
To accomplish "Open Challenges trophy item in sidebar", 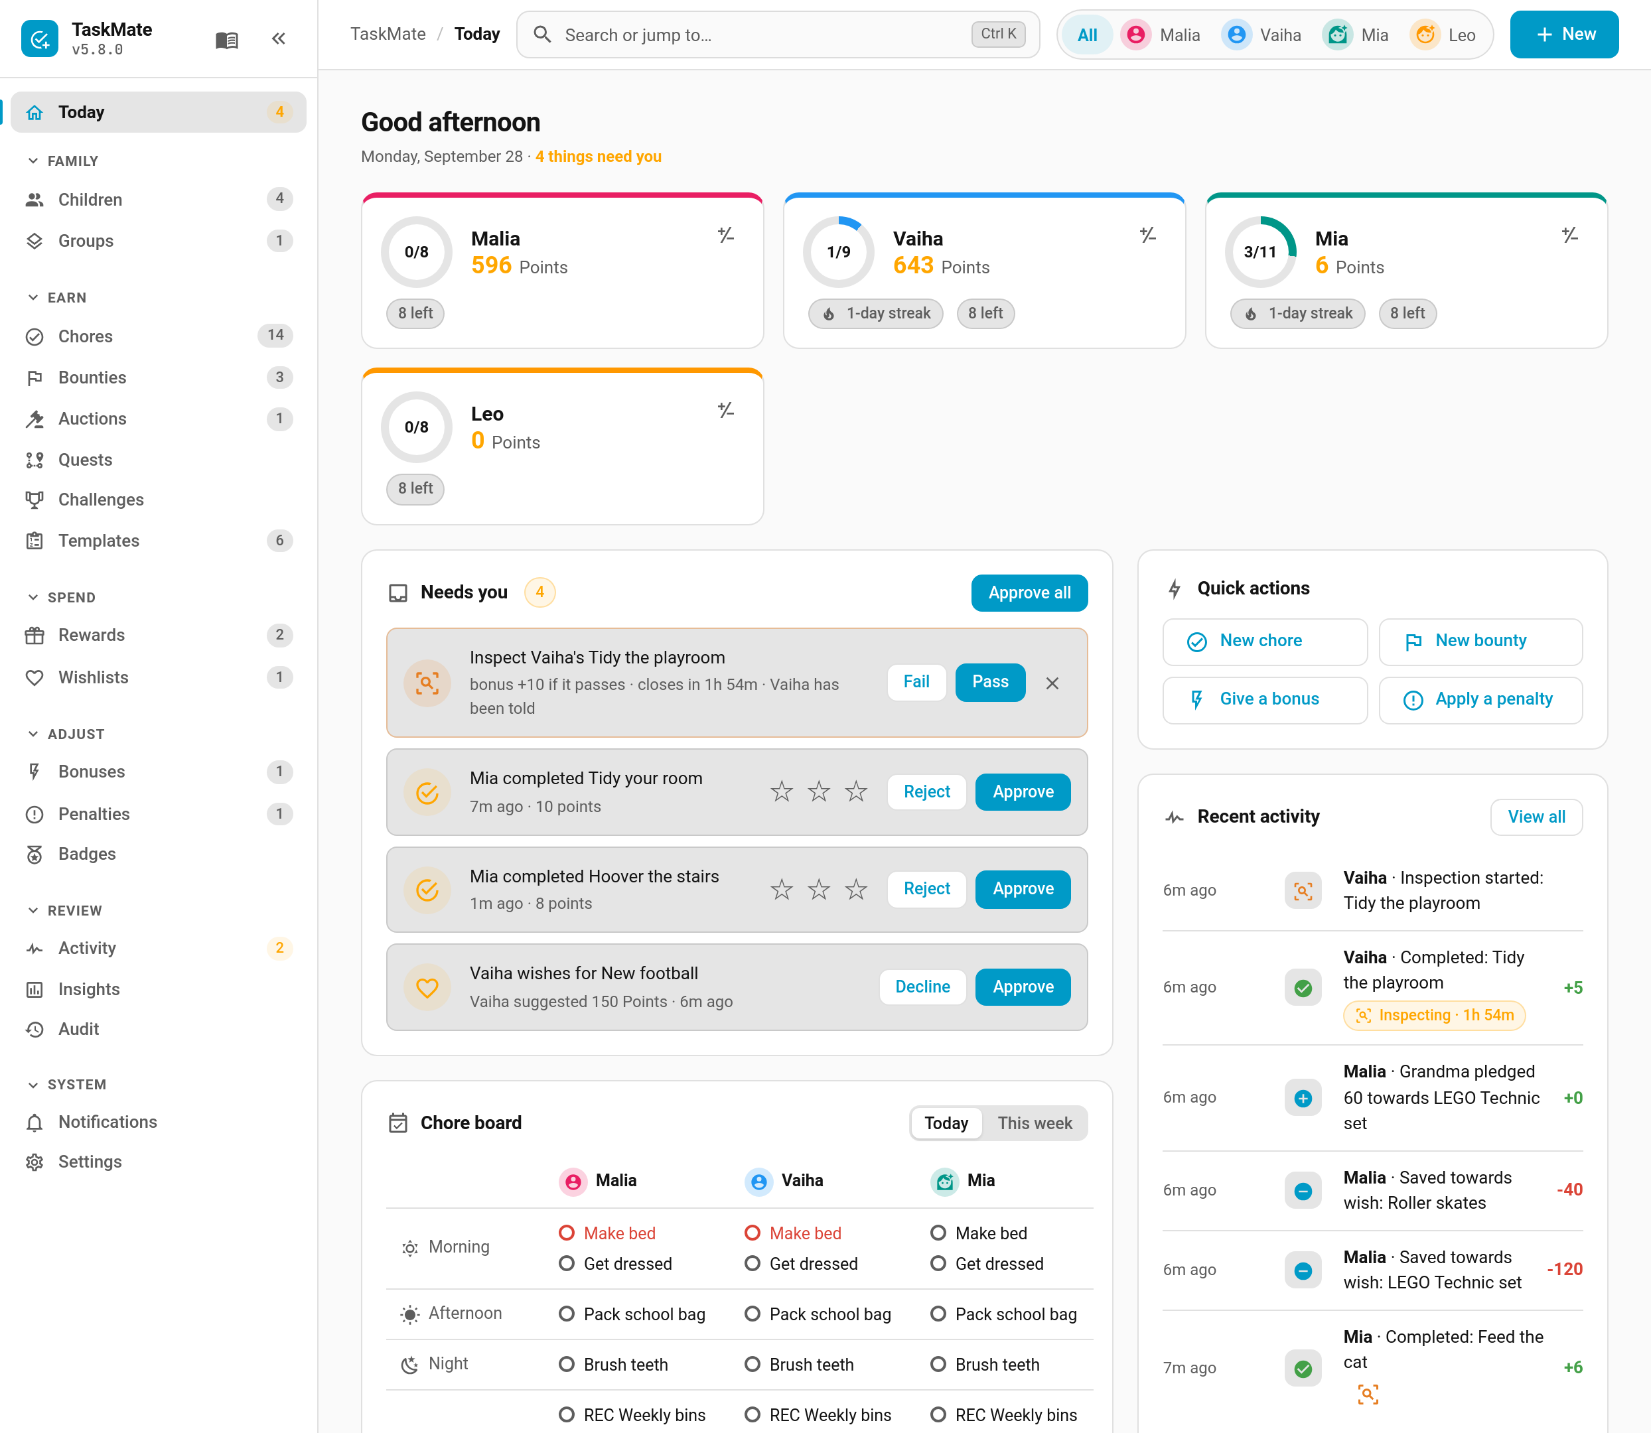I will point(159,500).
